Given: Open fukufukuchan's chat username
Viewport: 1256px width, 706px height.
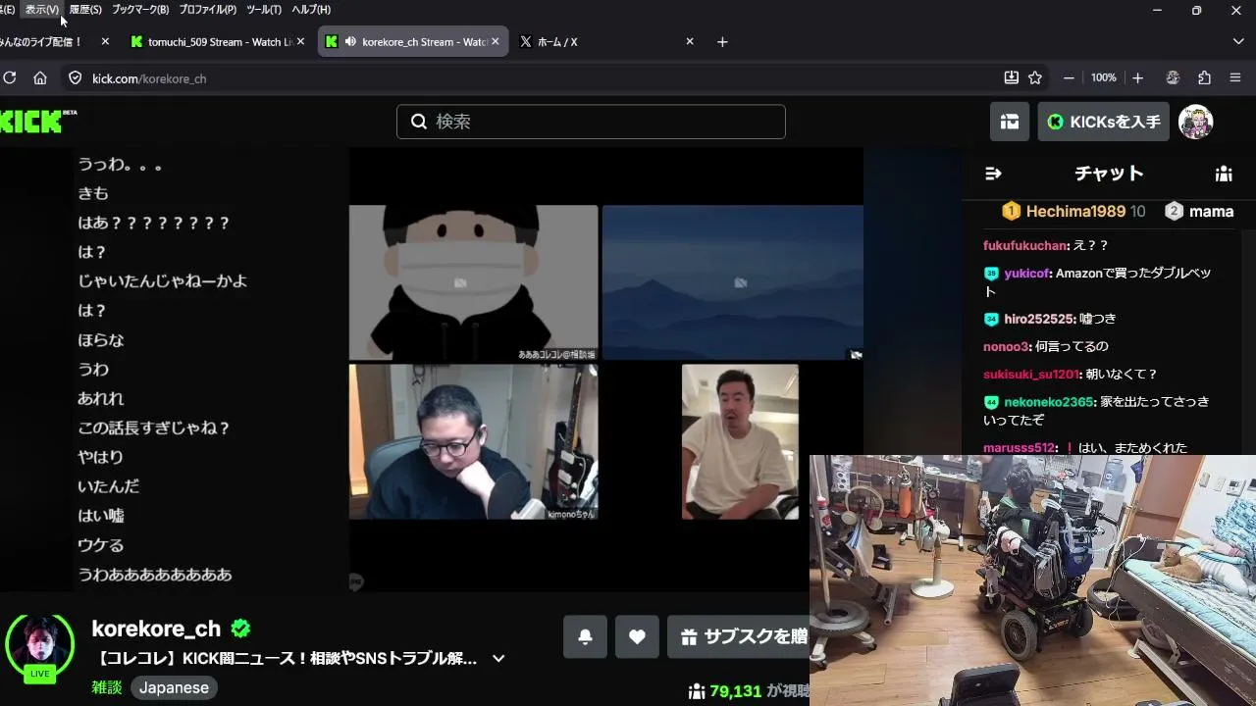Looking at the screenshot, I should [x=1025, y=245].
